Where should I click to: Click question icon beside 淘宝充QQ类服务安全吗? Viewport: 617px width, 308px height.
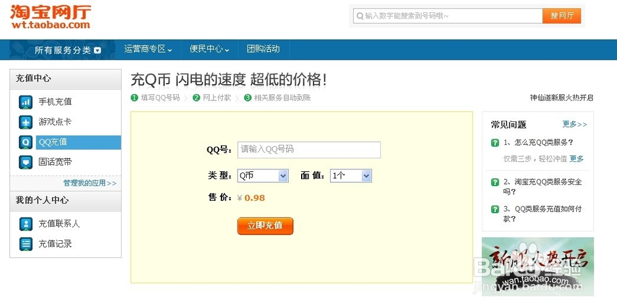pyautogui.click(x=495, y=182)
